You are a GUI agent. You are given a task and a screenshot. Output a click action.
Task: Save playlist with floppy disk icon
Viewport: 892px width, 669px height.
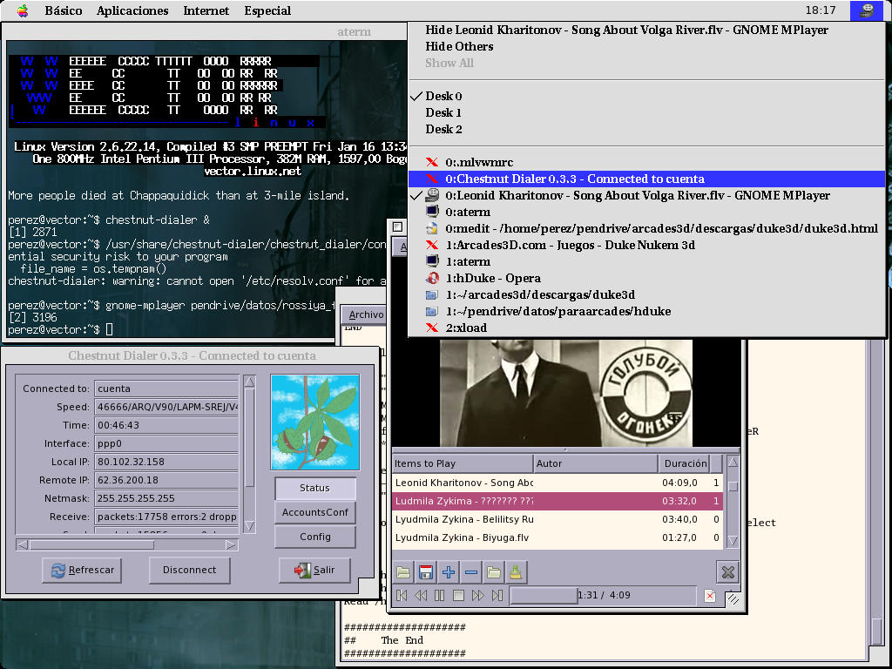425,571
